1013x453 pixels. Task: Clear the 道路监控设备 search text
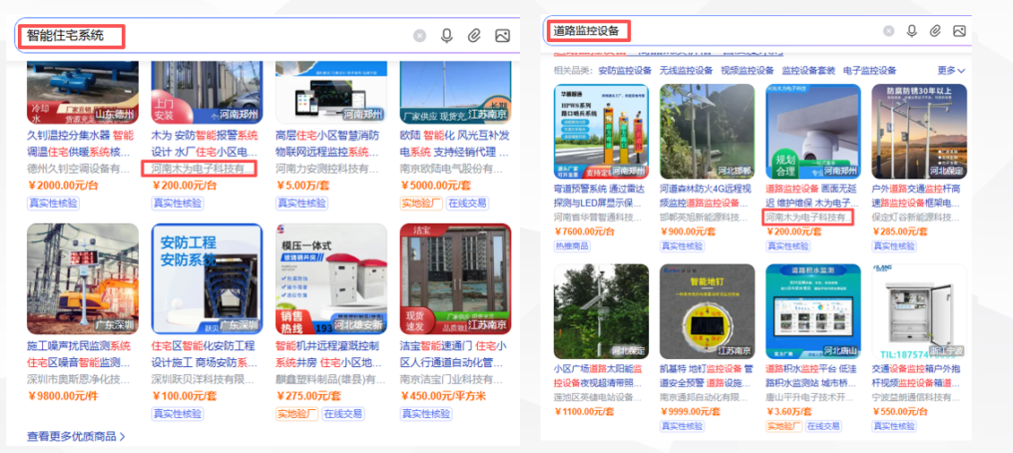point(888,30)
